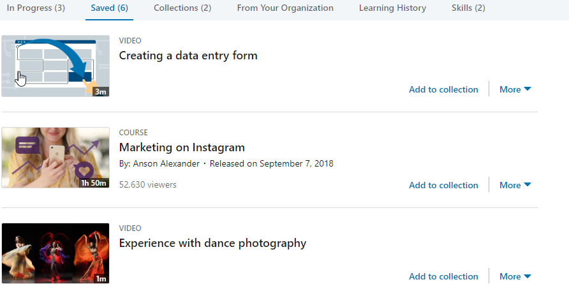Go to the Skills tab
Screen dimensions: 569x298
point(468,8)
